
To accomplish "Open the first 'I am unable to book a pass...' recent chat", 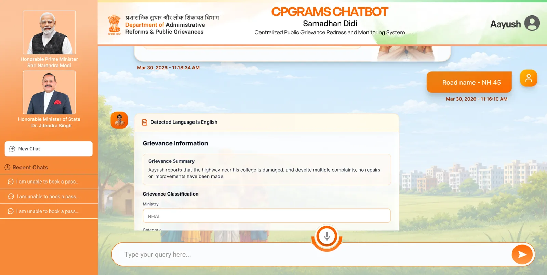I will point(49,182).
